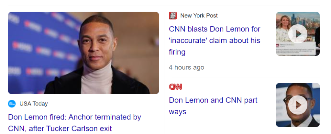Play the New York Post video

pos(297,34)
